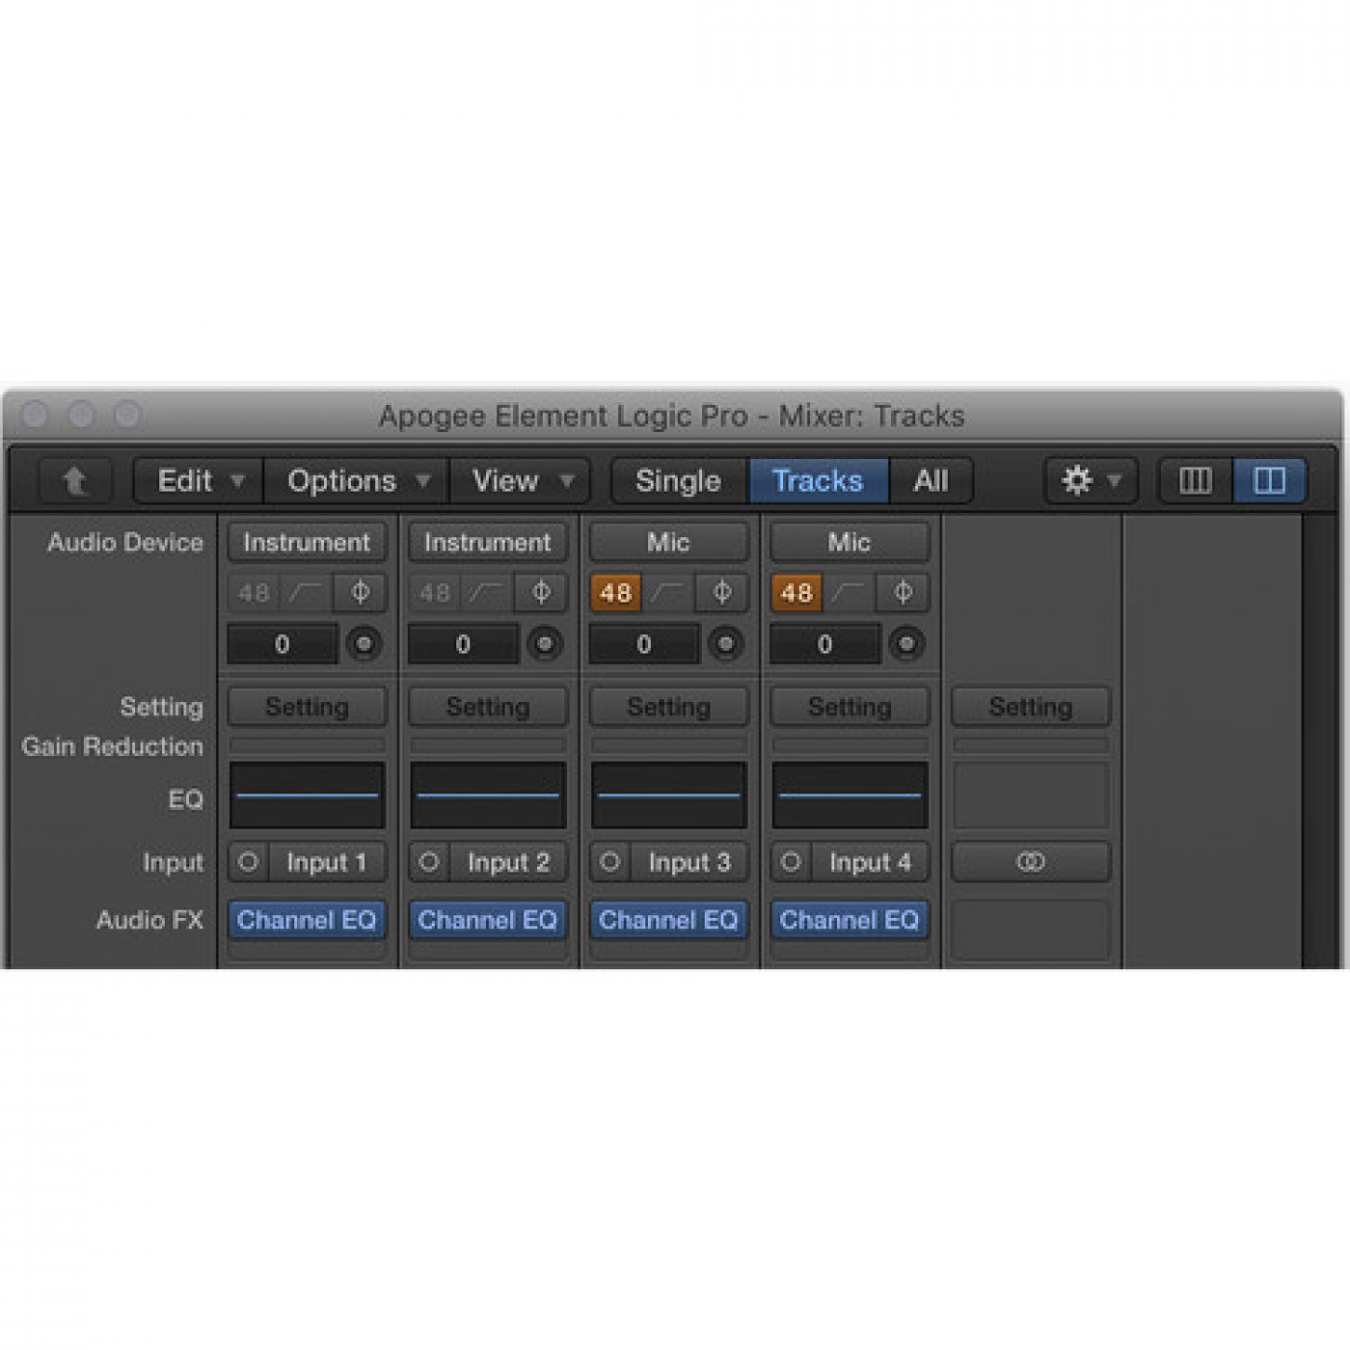Image resolution: width=1350 pixels, height=1350 pixels.
Task: Toggle phase invert on second Mic channel
Action: pos(902,593)
